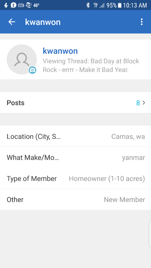Expand Posts with the chevron arrow

(x=144, y=103)
